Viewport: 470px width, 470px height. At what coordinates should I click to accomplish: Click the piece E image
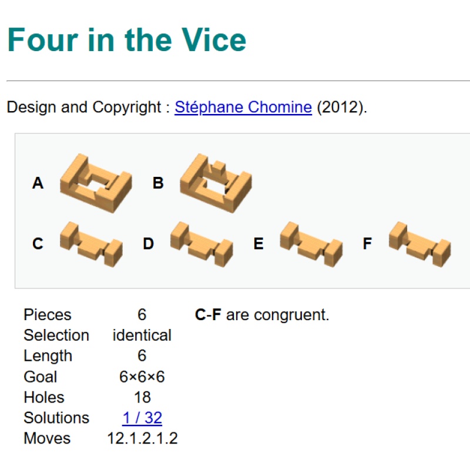(311, 243)
